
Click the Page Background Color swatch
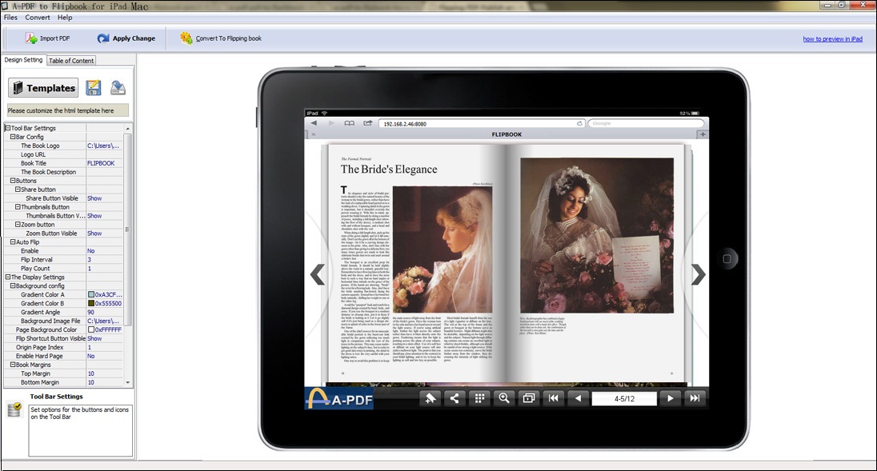pyautogui.click(x=91, y=329)
